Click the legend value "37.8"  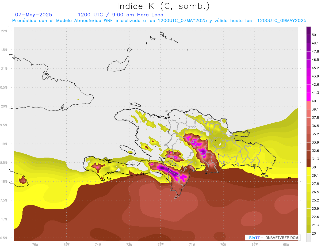click(x=315, y=117)
